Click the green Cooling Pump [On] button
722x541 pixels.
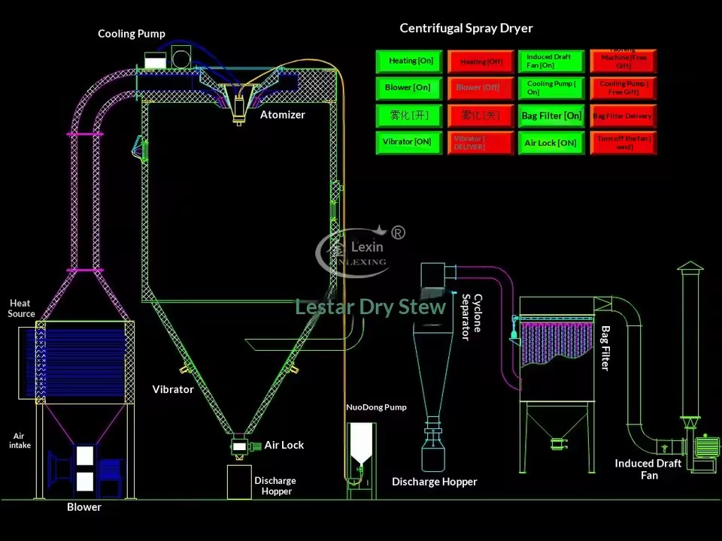tap(551, 89)
